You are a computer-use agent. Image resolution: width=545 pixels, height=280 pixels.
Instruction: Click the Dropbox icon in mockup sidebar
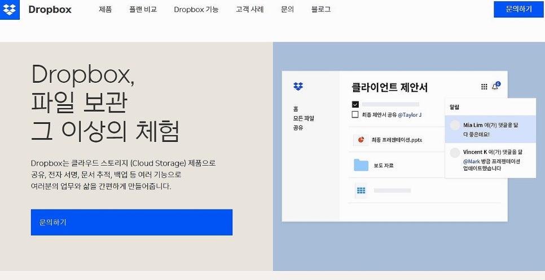pyautogui.click(x=298, y=86)
